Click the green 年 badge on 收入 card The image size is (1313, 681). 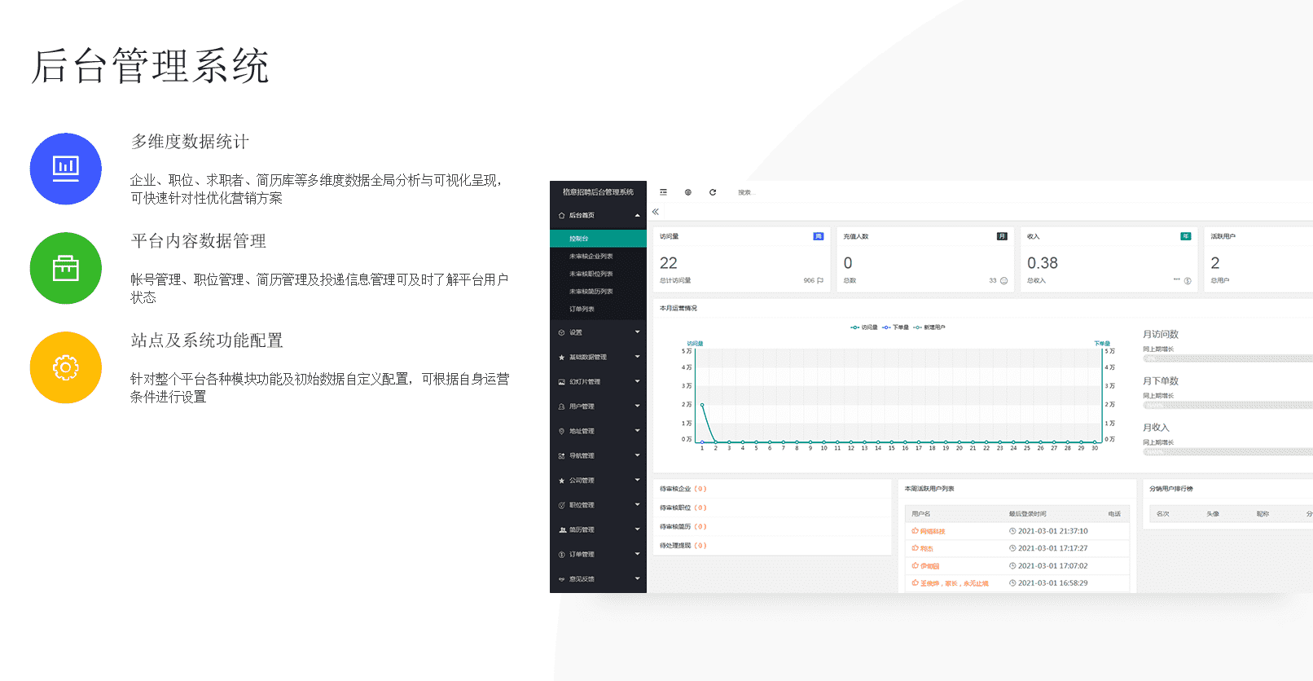1186,236
